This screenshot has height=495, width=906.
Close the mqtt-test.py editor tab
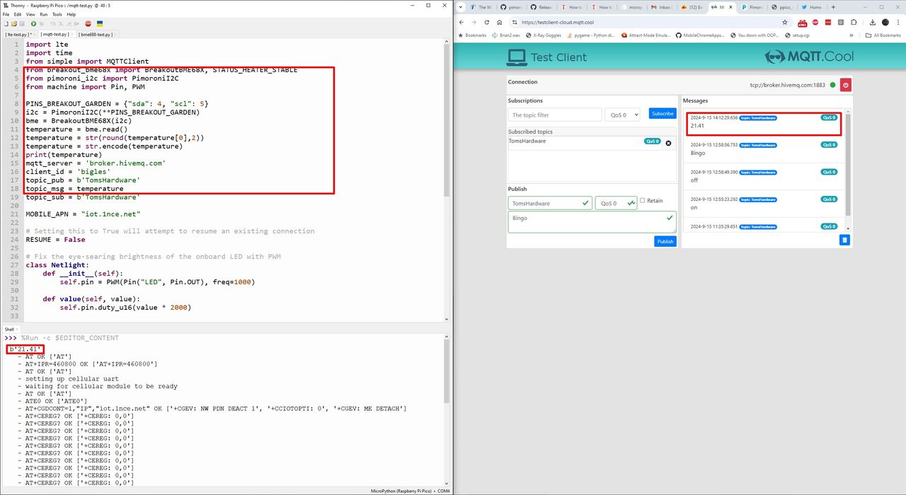click(x=71, y=34)
